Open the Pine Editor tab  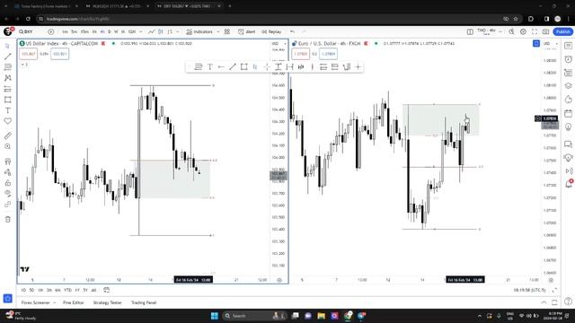point(74,302)
